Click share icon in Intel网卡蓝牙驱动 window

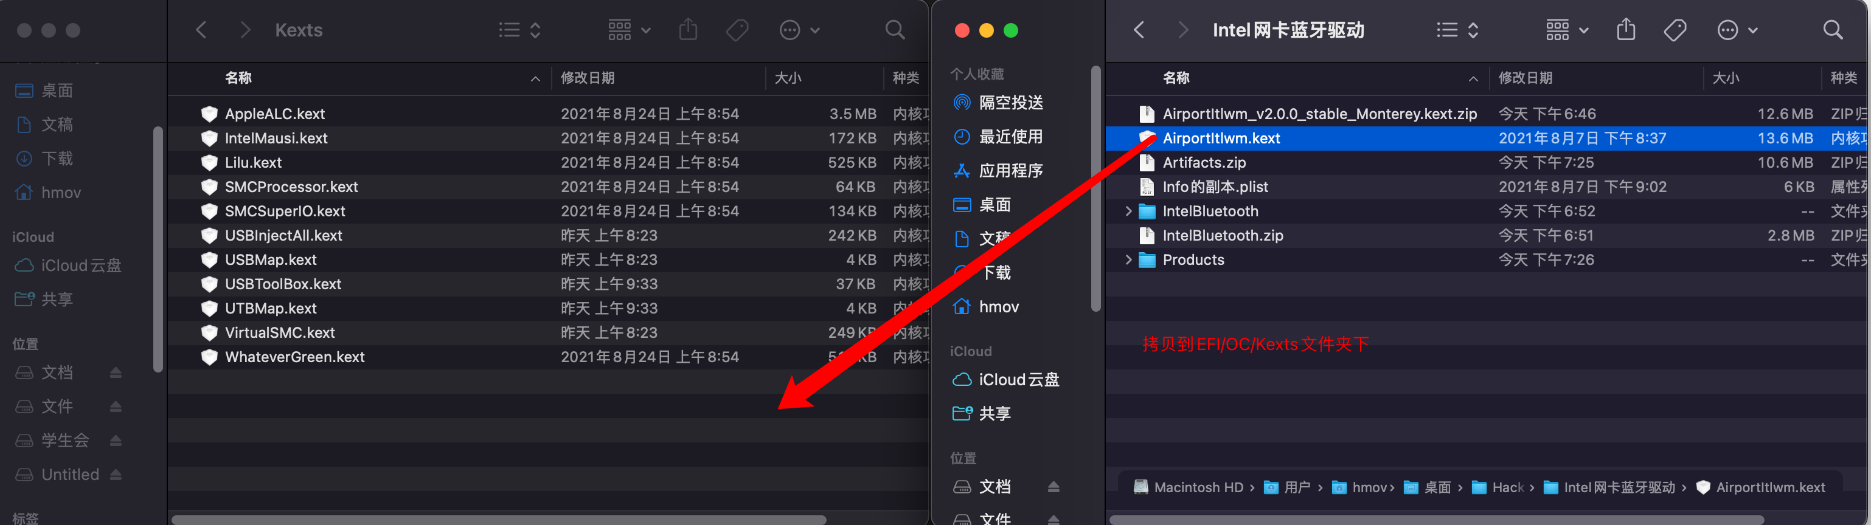tap(1626, 30)
